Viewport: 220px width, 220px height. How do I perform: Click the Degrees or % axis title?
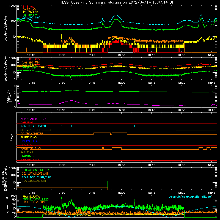[7, 206]
